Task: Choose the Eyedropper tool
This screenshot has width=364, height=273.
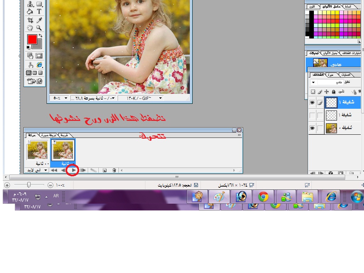Action: (x=39, y=20)
